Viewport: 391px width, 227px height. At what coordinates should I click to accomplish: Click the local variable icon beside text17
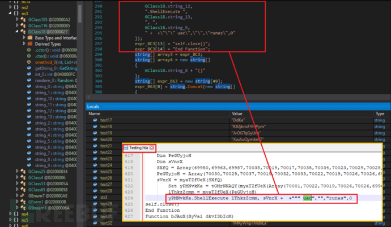coord(95,120)
